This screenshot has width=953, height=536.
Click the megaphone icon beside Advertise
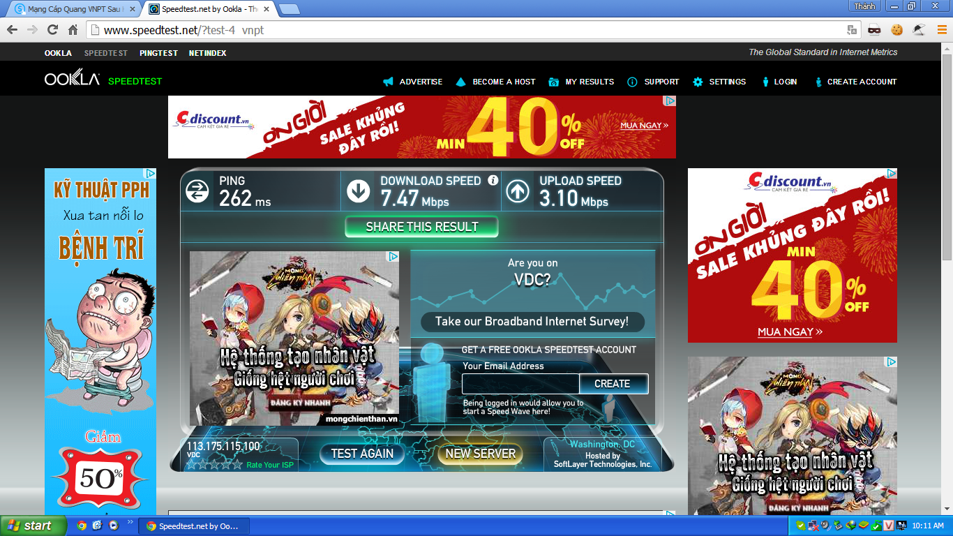point(389,82)
